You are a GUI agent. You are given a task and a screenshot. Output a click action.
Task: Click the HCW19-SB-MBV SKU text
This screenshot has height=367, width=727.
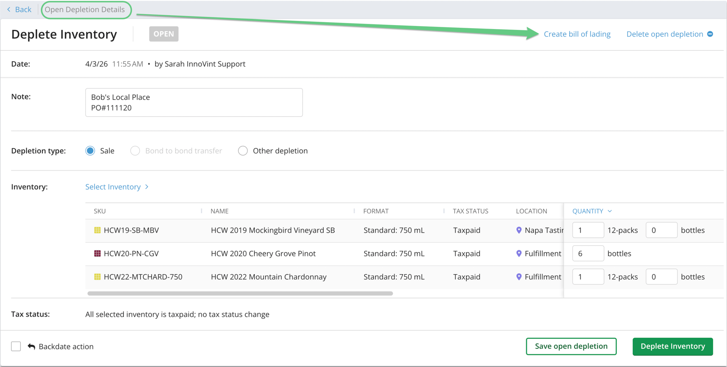coord(131,230)
